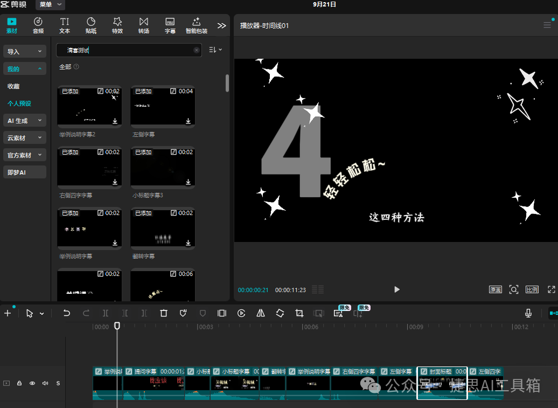Expand the 导入 import dropdown
This screenshot has width=558, height=408.
(x=25, y=52)
